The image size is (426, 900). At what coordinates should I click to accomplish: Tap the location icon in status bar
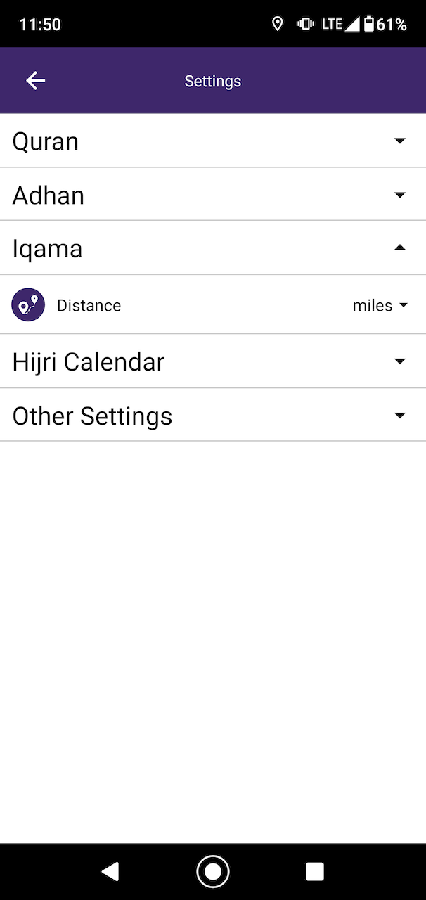(x=278, y=25)
